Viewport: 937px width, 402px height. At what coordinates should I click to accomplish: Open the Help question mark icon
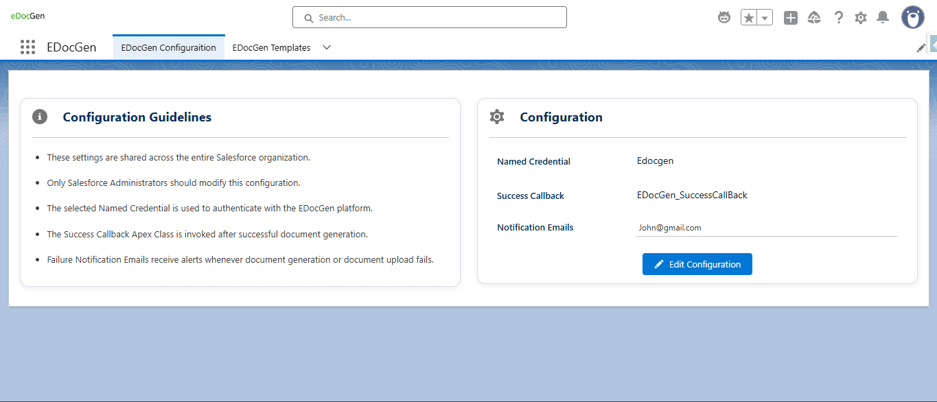(838, 18)
